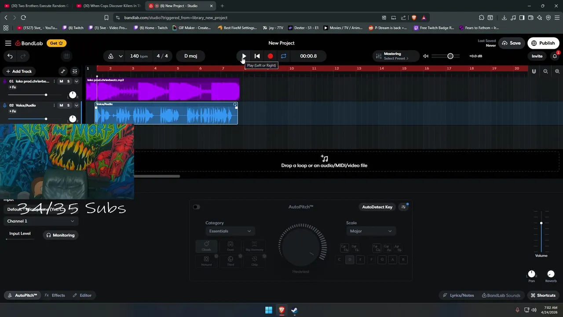
Task: Open the 4 / 4 time signature selector
Action: (x=162, y=56)
